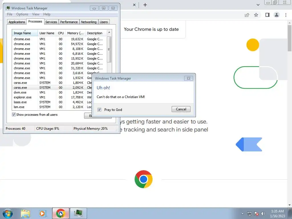Click Physical Memory: 20% status entry
The image size is (292, 219).
click(90, 129)
